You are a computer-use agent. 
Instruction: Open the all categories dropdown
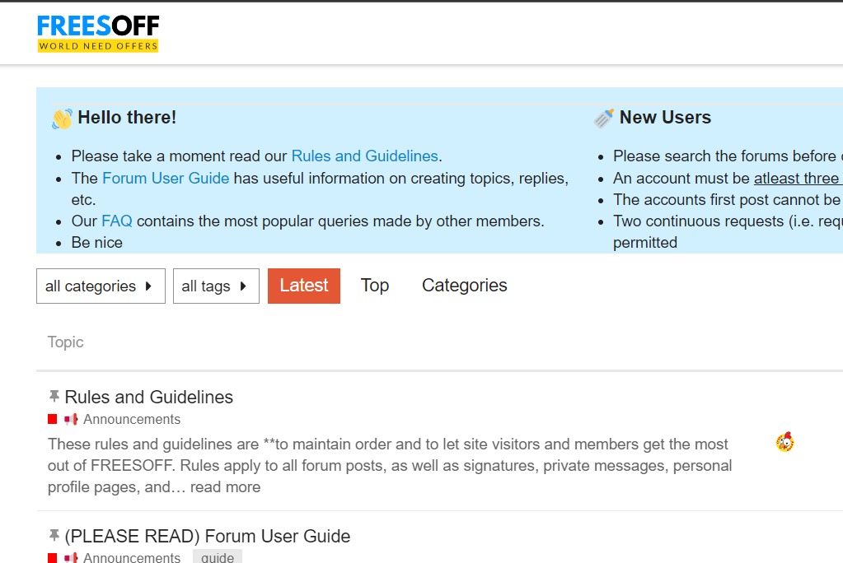pyautogui.click(x=101, y=286)
